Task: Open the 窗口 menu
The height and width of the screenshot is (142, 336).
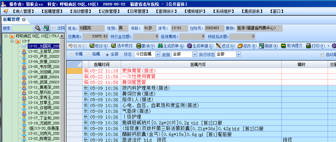Action: point(277,12)
